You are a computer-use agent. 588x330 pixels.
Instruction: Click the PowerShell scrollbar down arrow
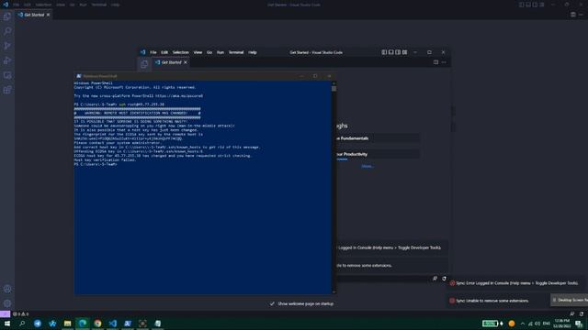pyautogui.click(x=334, y=292)
